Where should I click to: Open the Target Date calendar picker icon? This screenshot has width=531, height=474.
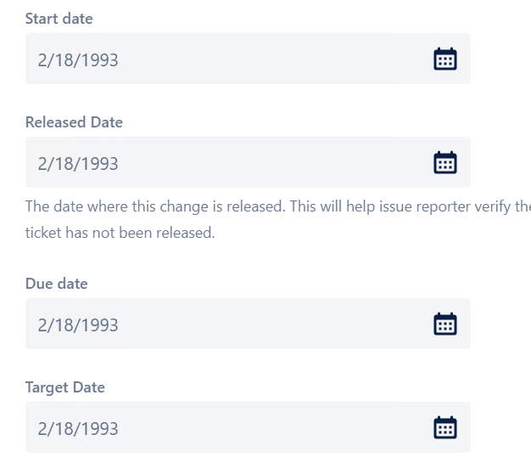coord(445,428)
